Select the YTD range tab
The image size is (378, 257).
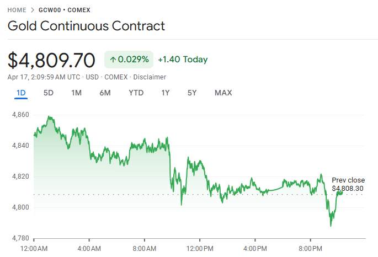136,93
